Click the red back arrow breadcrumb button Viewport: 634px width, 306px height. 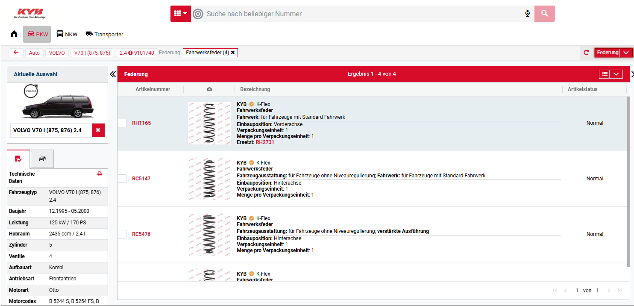click(x=16, y=53)
